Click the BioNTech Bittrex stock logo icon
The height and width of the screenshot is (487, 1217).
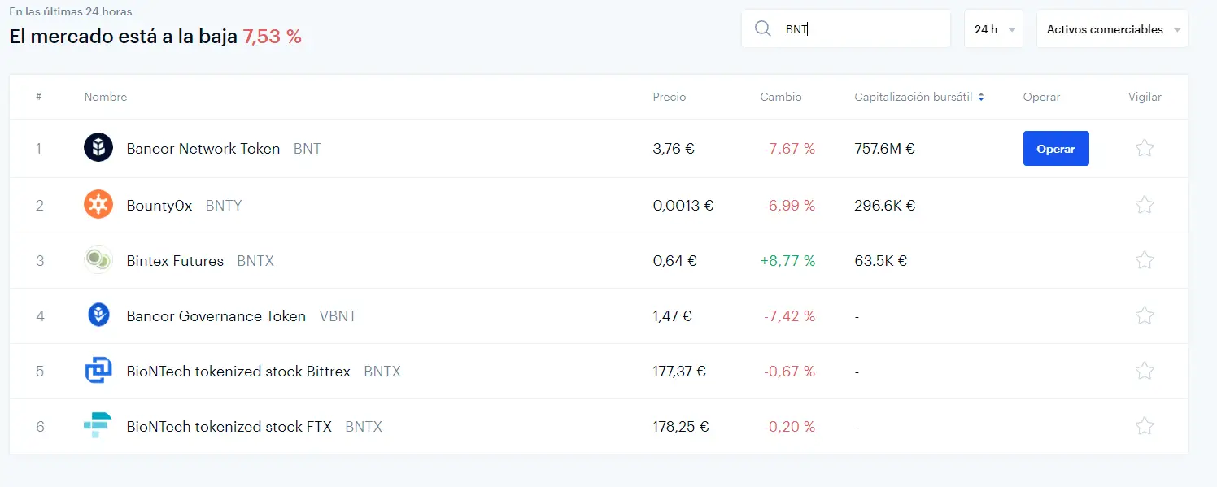98,371
